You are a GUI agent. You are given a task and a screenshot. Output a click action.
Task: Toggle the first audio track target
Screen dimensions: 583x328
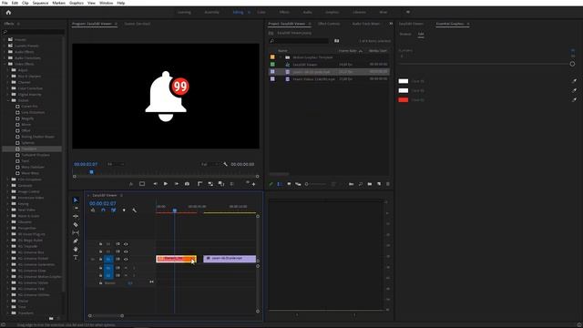point(108,268)
